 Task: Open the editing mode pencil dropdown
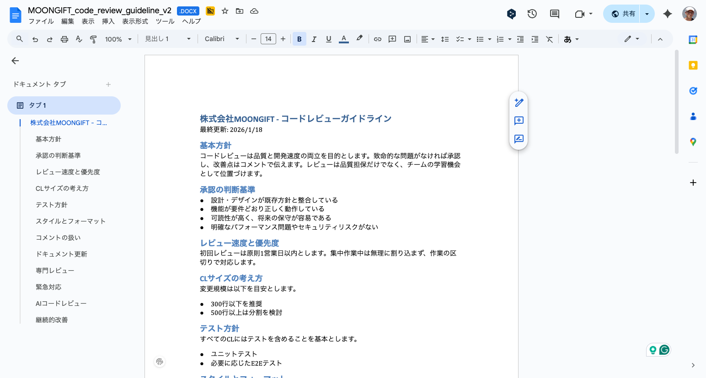[x=631, y=39]
